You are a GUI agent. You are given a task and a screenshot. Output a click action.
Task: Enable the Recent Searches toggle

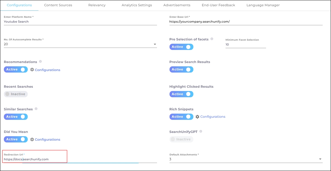point(16,94)
